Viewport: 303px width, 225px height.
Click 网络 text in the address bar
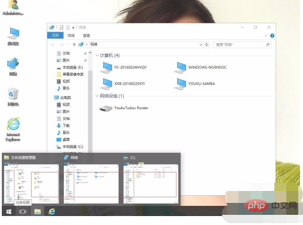point(94,44)
